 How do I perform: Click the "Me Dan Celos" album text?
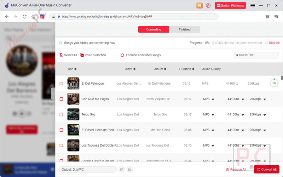point(160,130)
